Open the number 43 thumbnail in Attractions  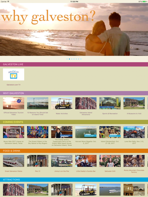pyautogui.click(x=134, y=190)
